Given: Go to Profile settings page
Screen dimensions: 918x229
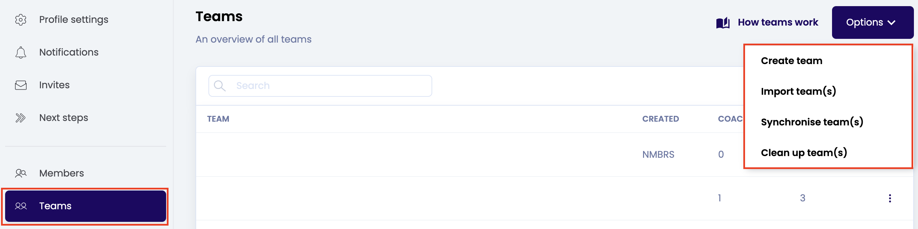Looking at the screenshot, I should point(73,19).
